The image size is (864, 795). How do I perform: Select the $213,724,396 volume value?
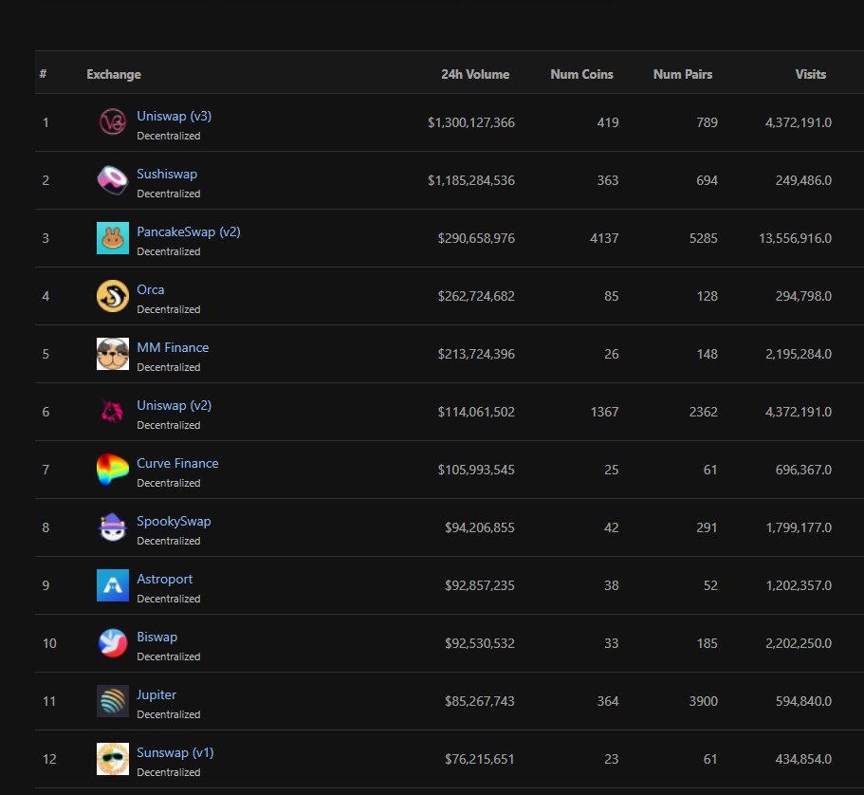476,354
